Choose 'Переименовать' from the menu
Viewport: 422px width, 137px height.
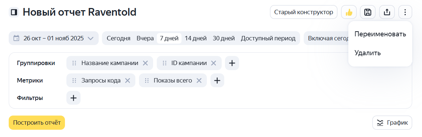click(x=380, y=34)
